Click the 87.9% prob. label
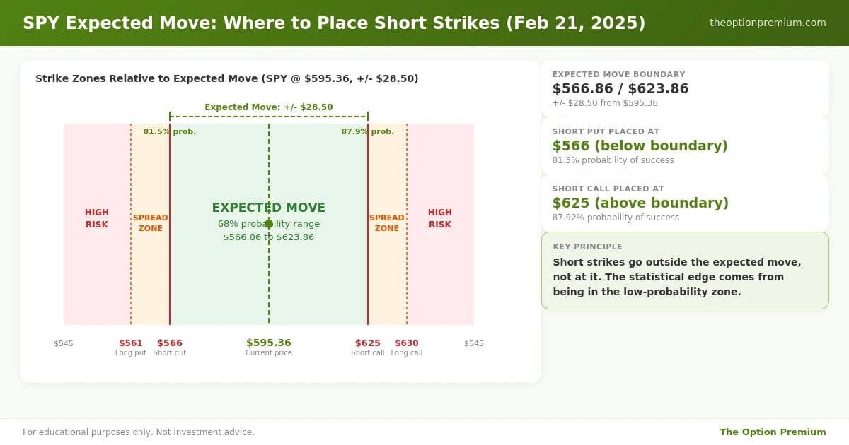 click(368, 131)
